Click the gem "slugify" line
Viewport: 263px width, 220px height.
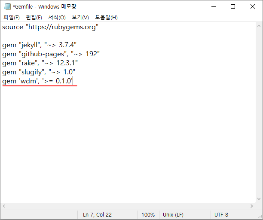tap(39, 72)
